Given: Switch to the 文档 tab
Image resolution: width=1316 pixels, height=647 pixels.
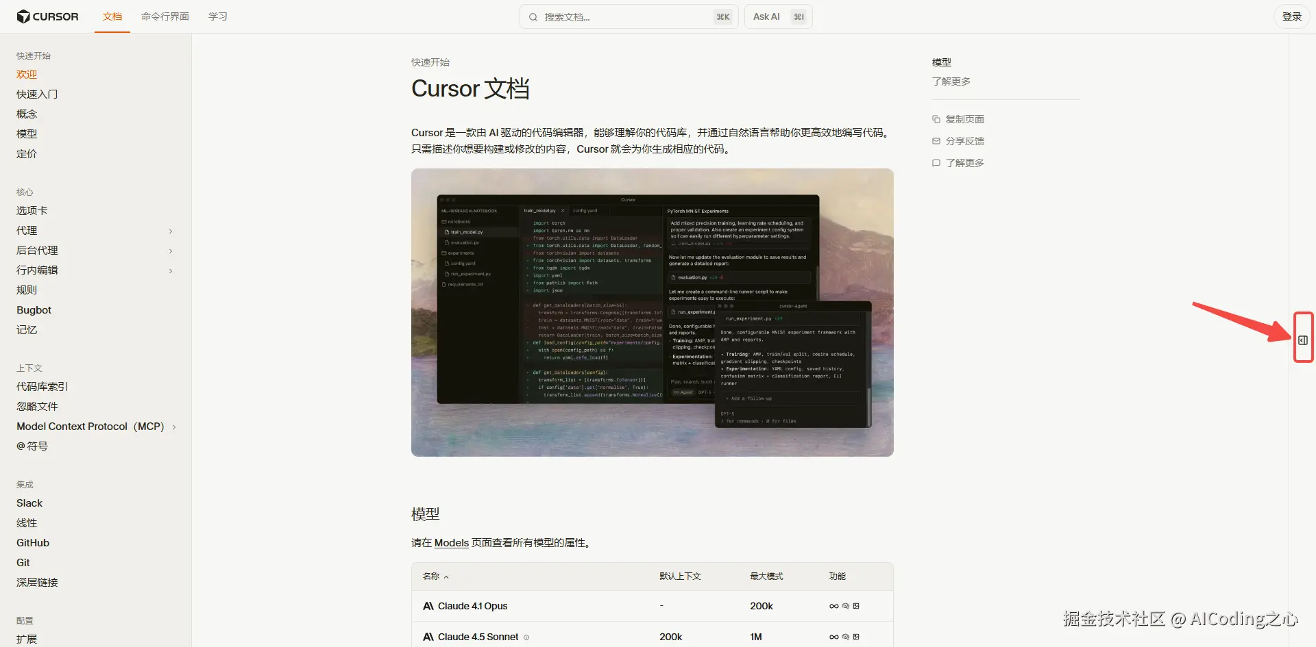Looking at the screenshot, I should [x=112, y=16].
